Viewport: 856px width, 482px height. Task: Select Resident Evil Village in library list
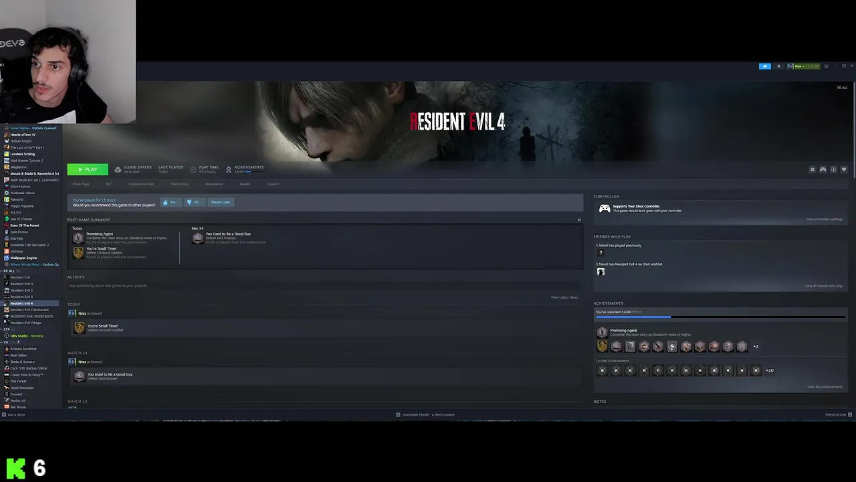coord(25,323)
